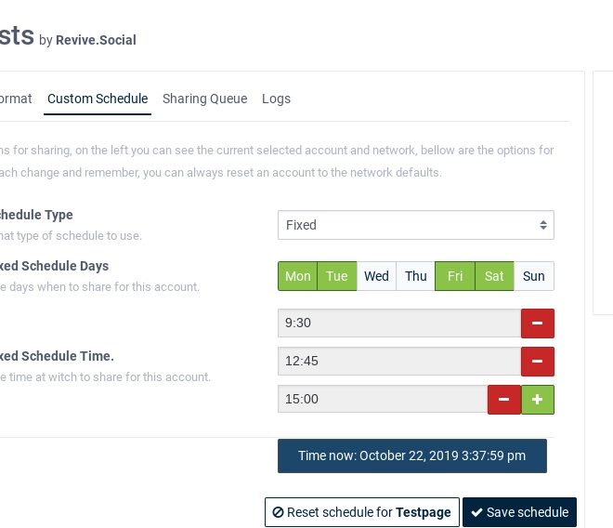Save the schedule
This screenshot has height=528, width=613.
click(x=519, y=512)
